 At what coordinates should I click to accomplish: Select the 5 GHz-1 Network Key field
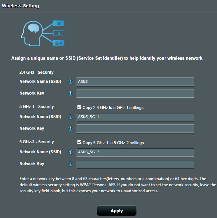(x=135, y=129)
